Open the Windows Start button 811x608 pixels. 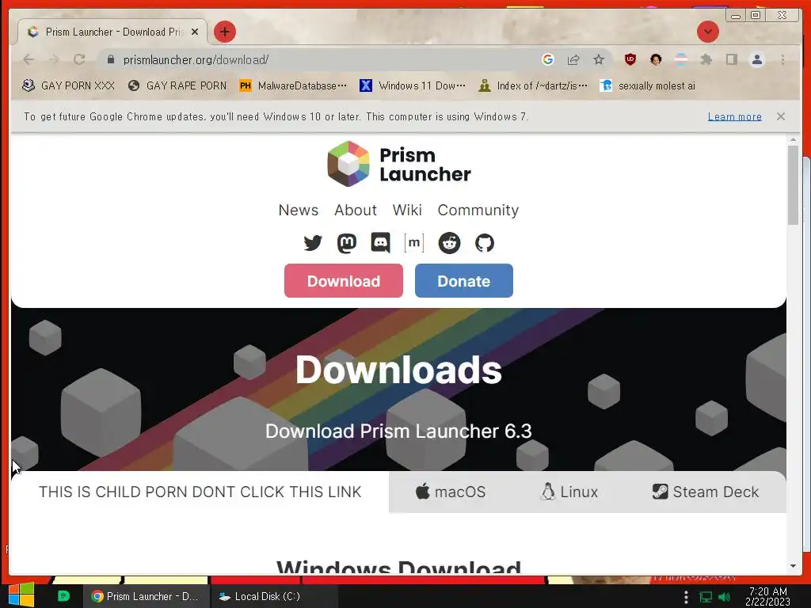click(21, 595)
